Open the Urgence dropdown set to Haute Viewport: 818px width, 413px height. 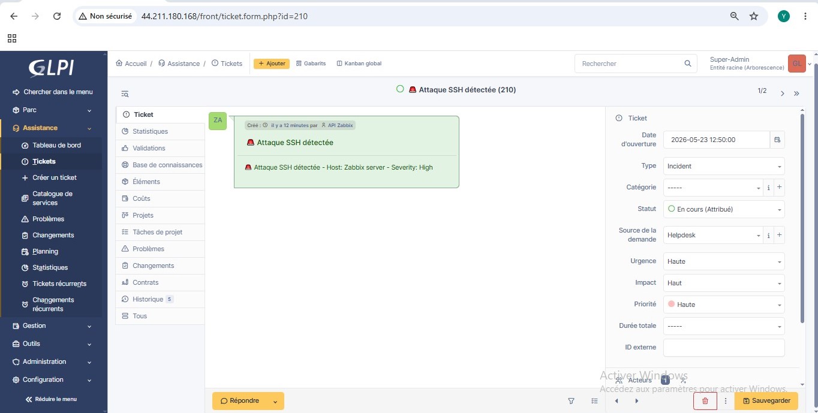[x=724, y=261]
